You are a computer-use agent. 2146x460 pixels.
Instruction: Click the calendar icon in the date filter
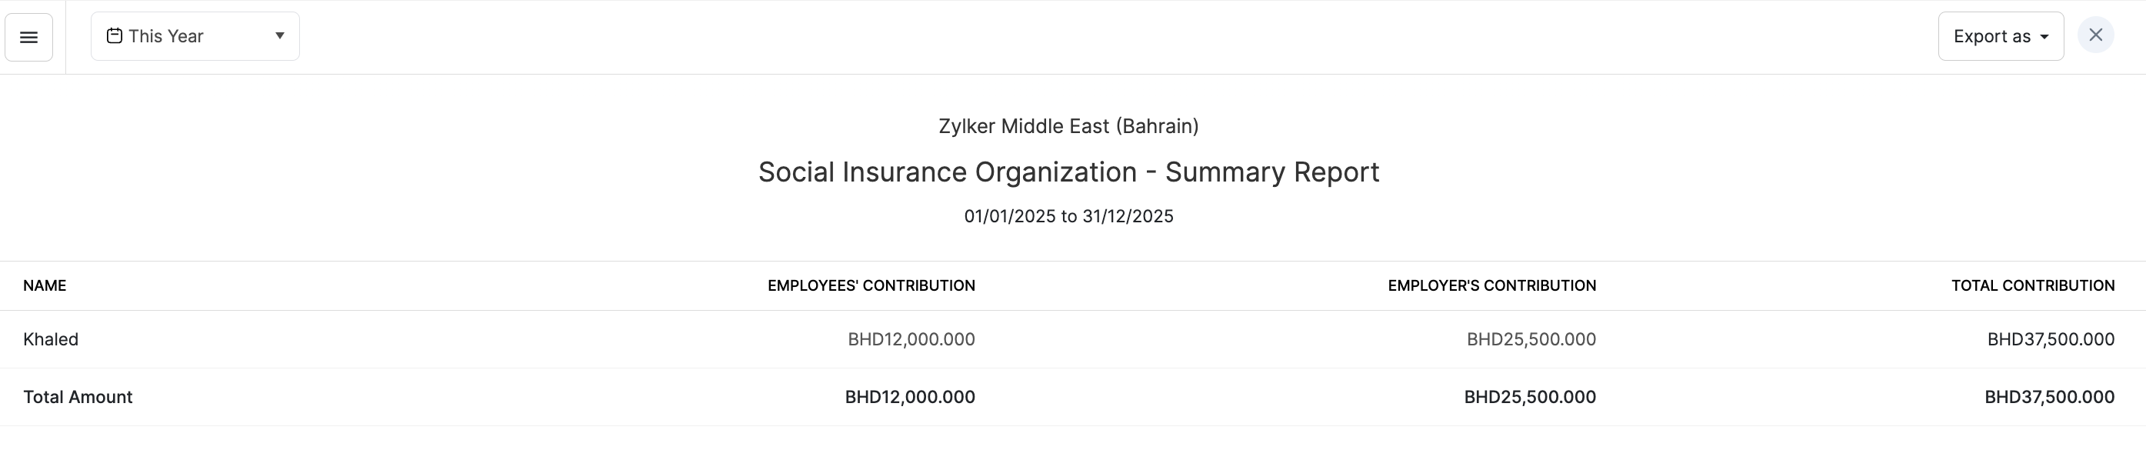point(115,36)
